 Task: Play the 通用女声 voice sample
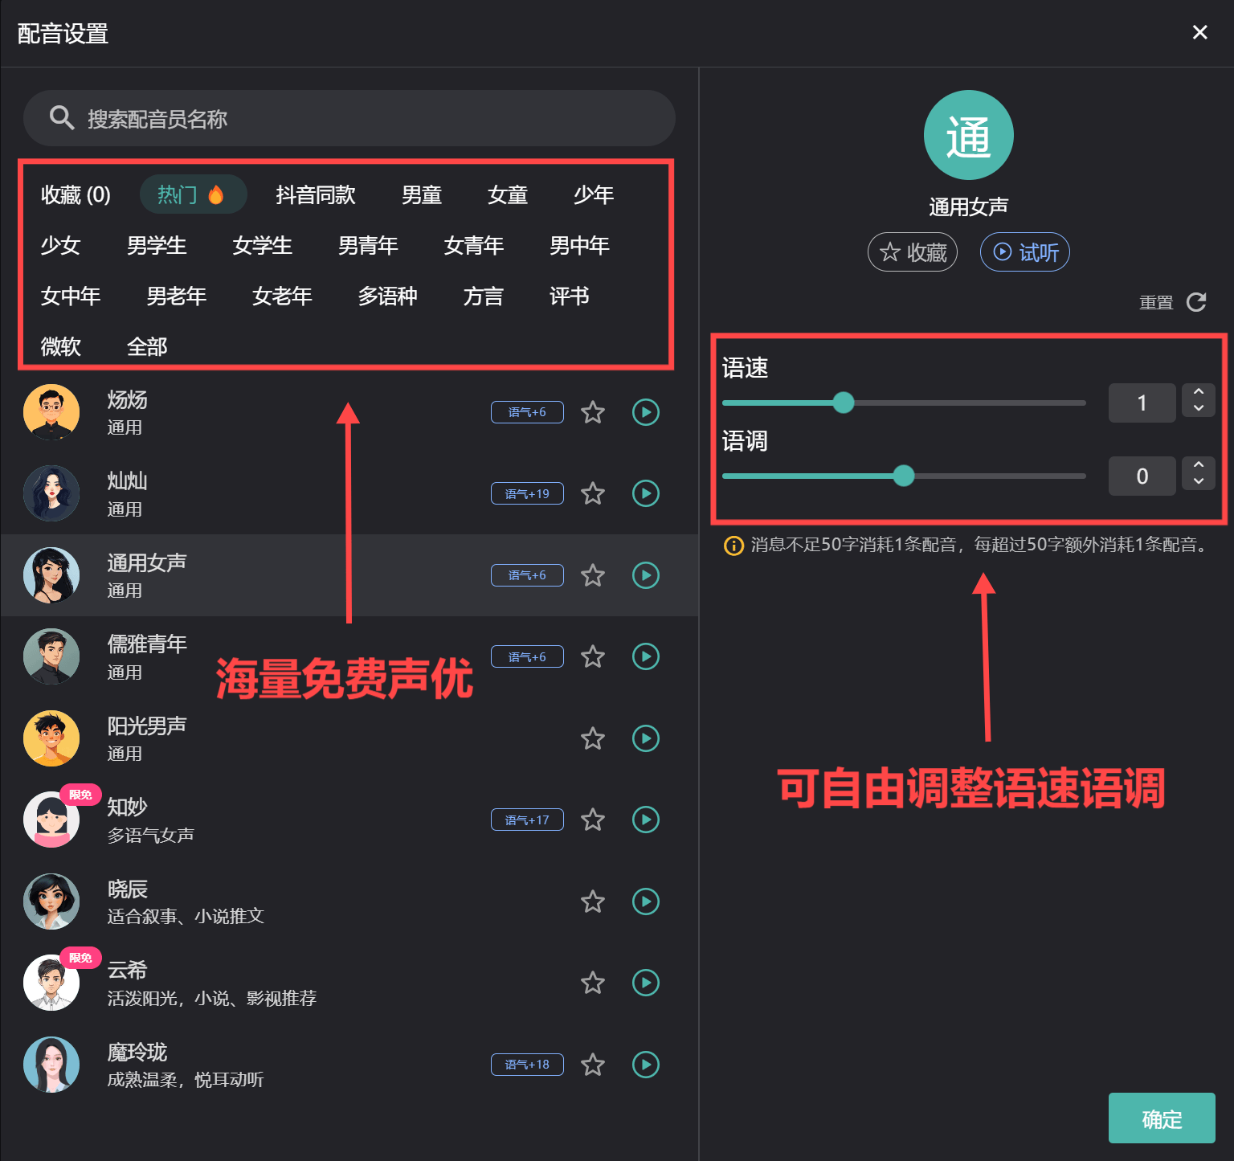(x=645, y=575)
